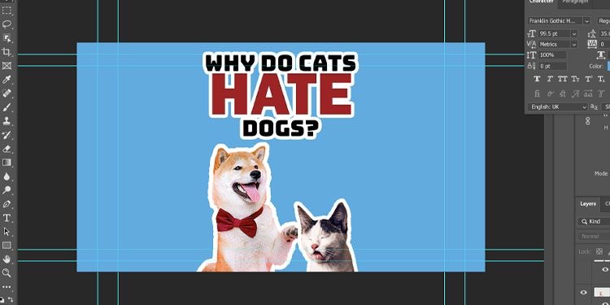Screen dimensions: 610x305
Task: Choose the Clone Stamp tool
Action: pyautogui.click(x=7, y=121)
